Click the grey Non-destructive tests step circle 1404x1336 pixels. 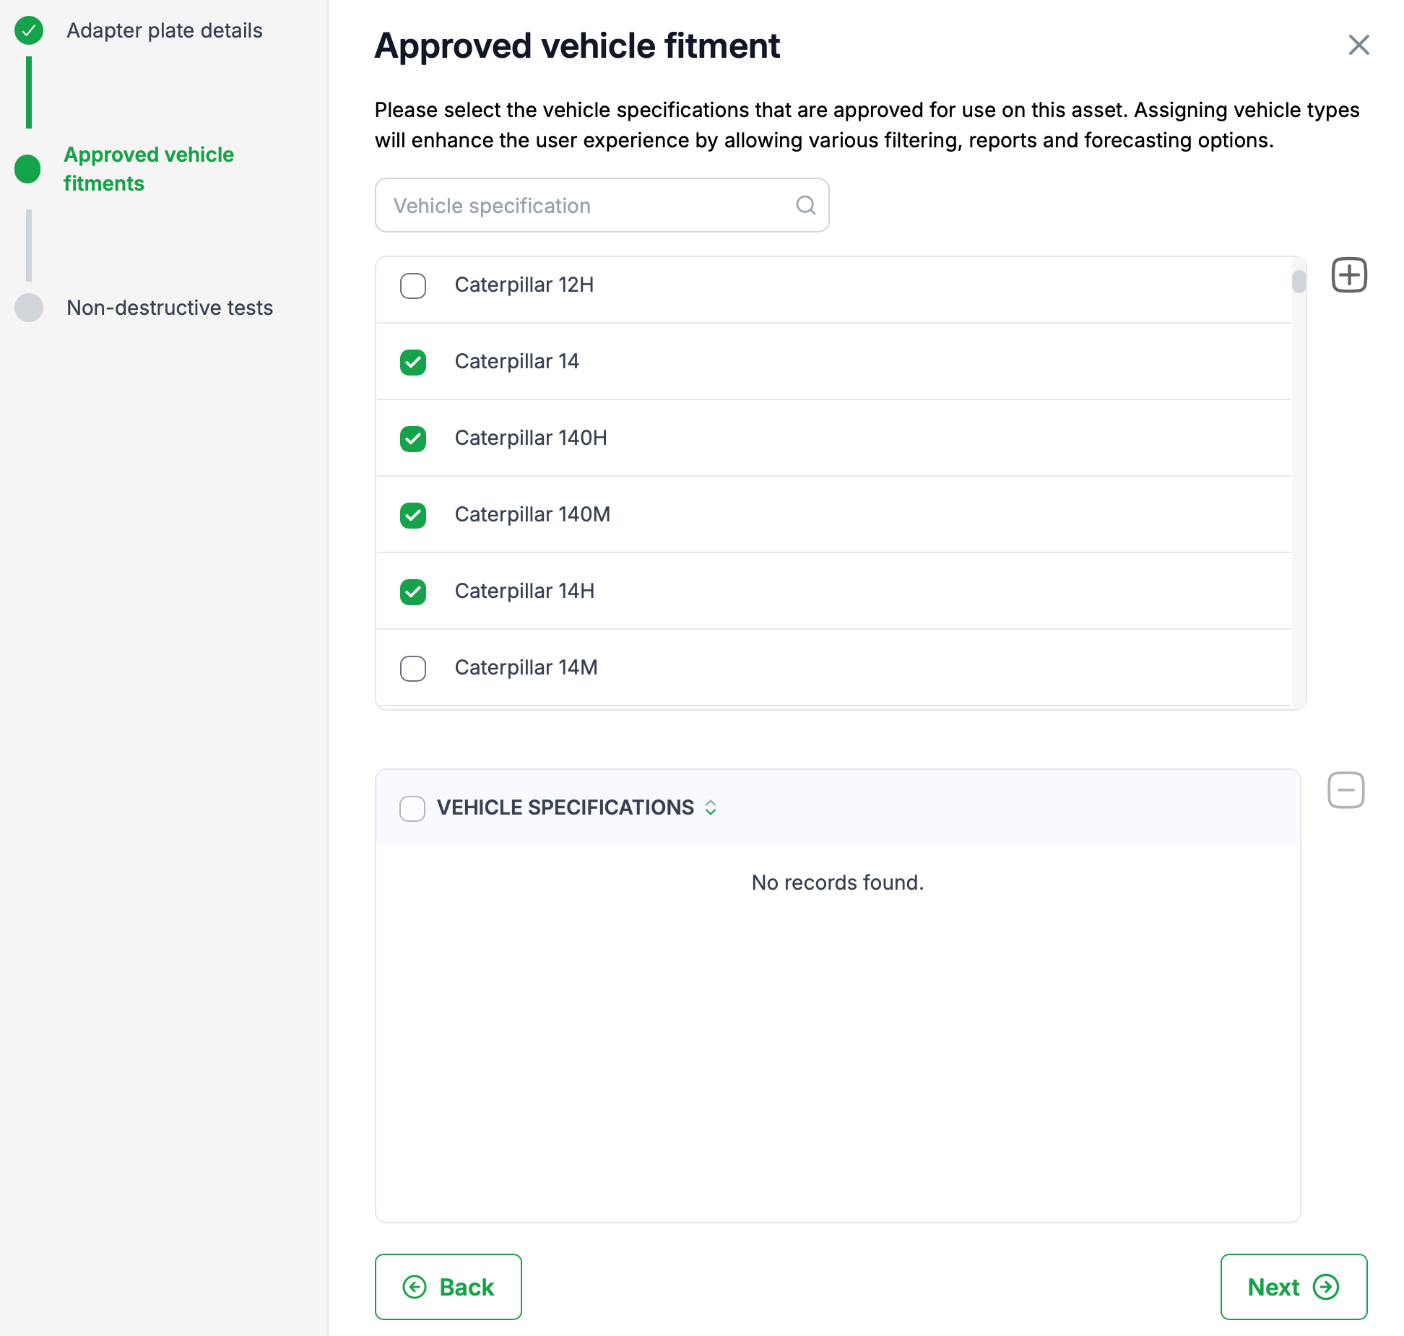[29, 308]
